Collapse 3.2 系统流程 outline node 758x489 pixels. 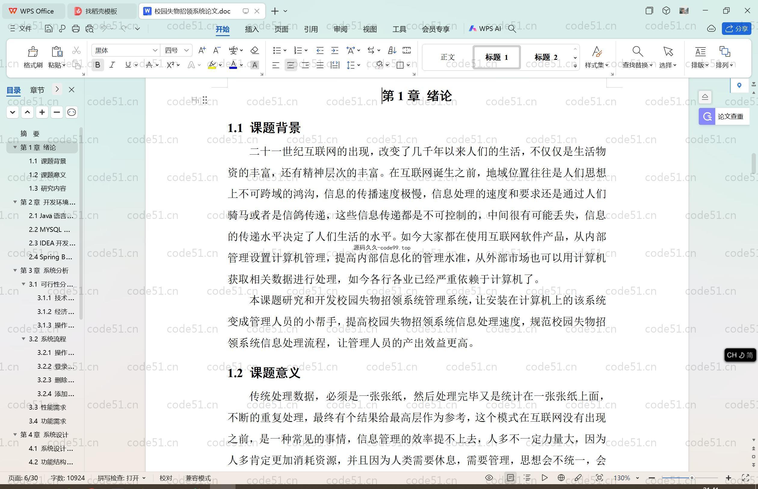(23, 339)
